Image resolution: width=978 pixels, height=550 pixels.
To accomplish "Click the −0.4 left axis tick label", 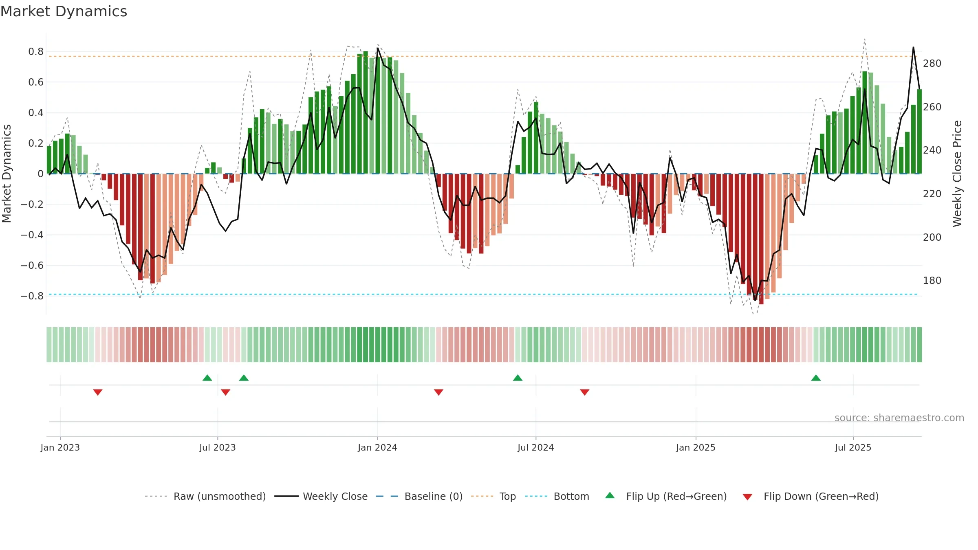I will pos(32,235).
